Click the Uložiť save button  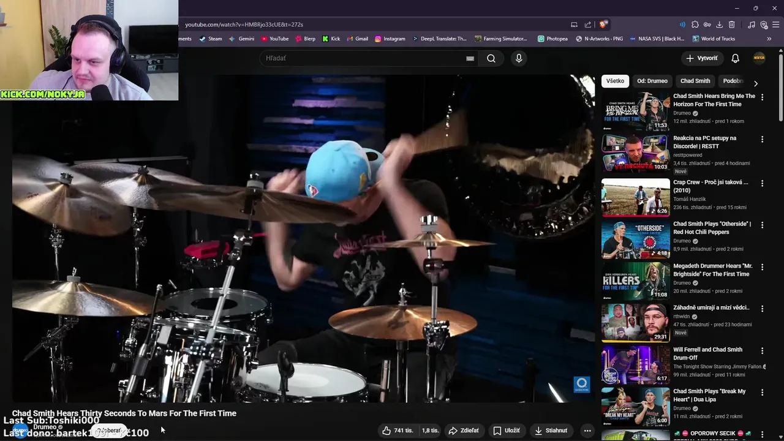click(507, 431)
